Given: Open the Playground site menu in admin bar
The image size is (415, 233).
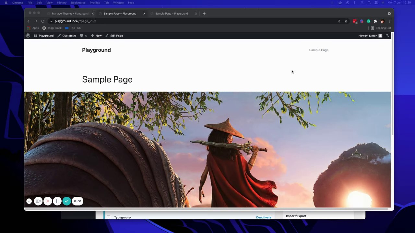Looking at the screenshot, I should (43, 36).
